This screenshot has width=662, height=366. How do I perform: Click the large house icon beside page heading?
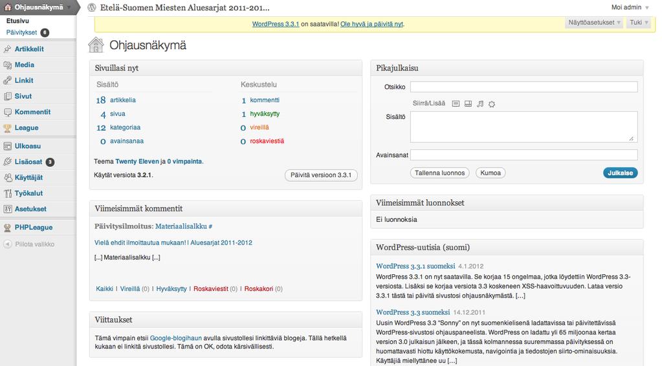tap(96, 45)
